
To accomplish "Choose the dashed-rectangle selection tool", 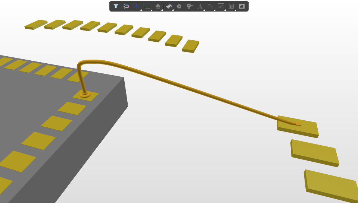I will point(147,6).
